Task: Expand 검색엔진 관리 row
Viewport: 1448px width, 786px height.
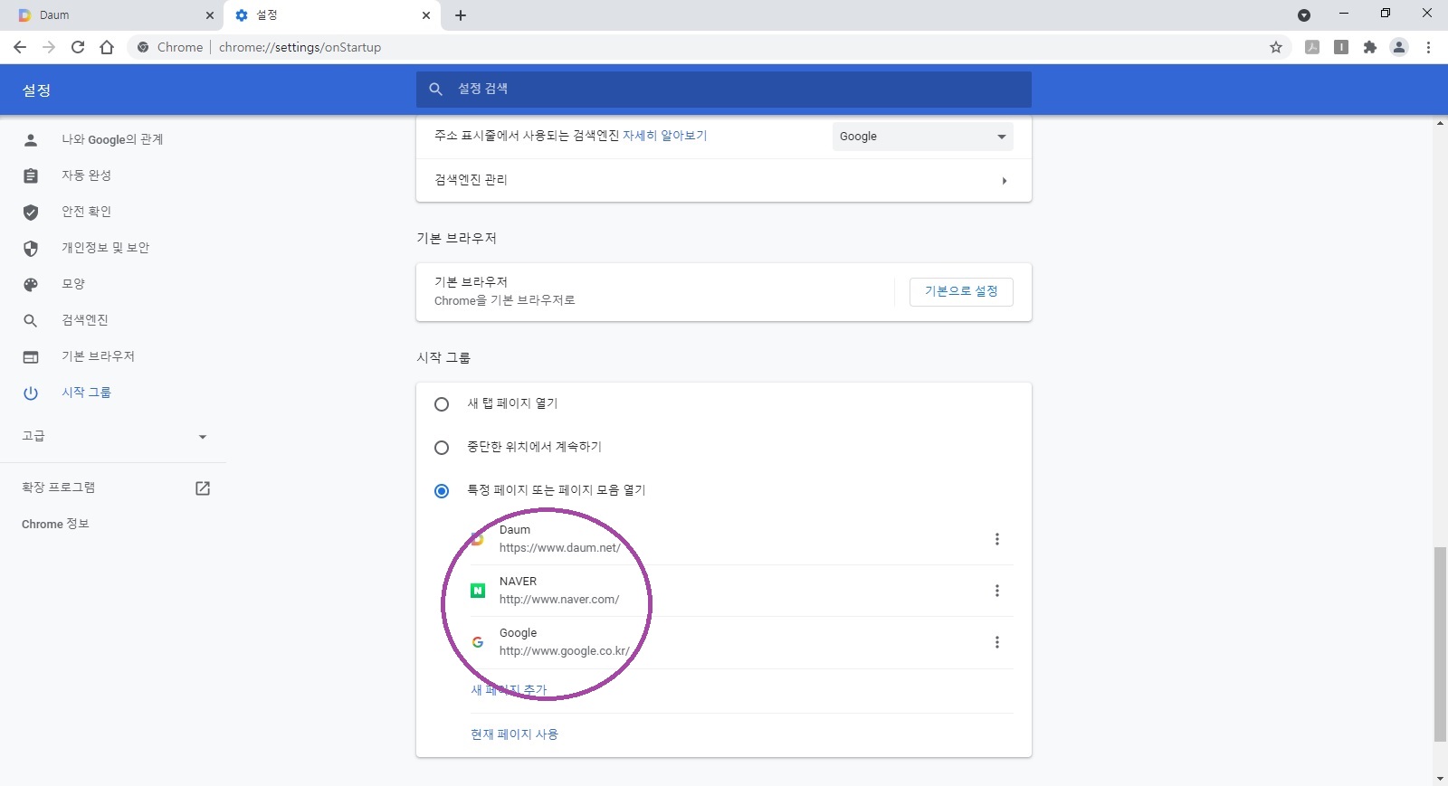Action: pyautogui.click(x=724, y=180)
